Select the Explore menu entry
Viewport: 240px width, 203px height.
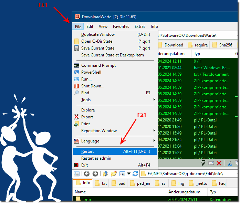click(x=115, y=110)
